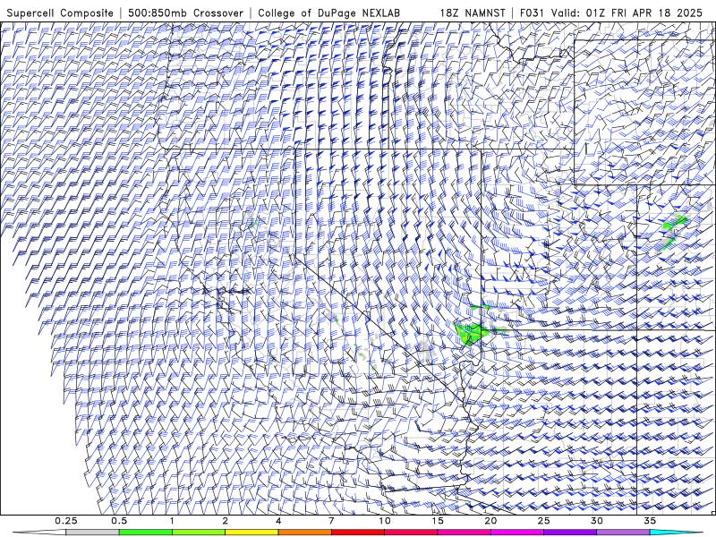
Task: Click the '4' scale label
Action: coord(278,521)
